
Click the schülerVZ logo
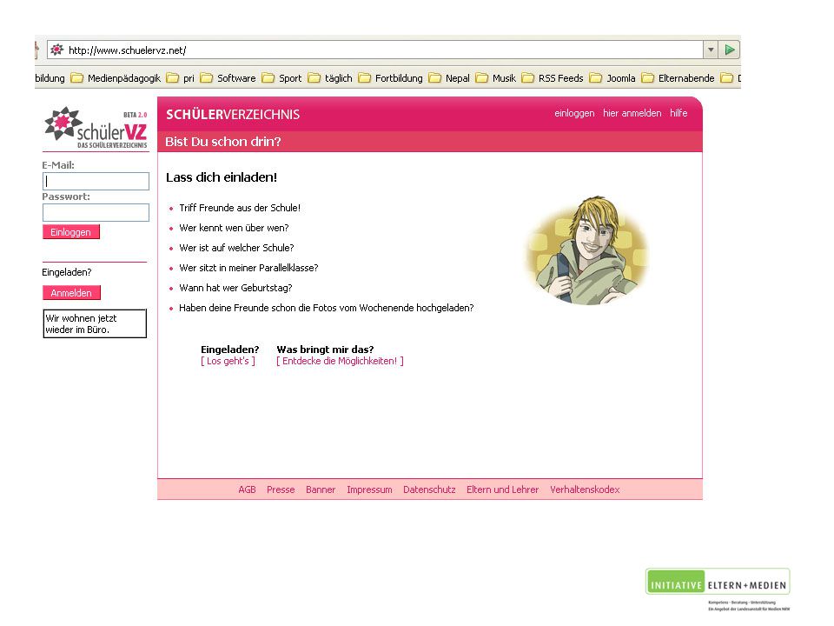pos(96,128)
